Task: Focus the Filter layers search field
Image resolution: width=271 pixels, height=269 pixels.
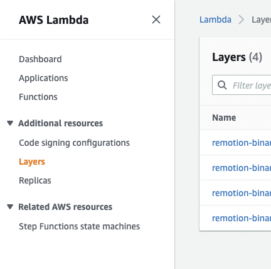Action: pos(242,85)
